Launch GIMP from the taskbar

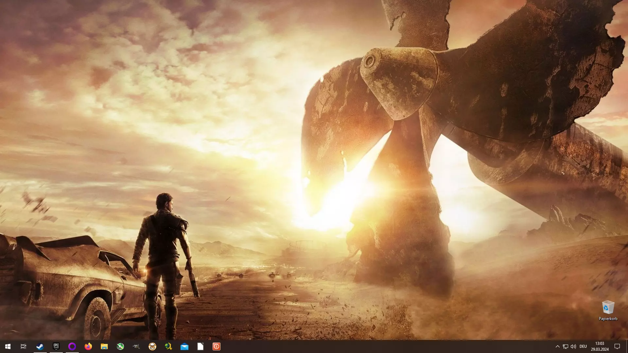point(136,346)
